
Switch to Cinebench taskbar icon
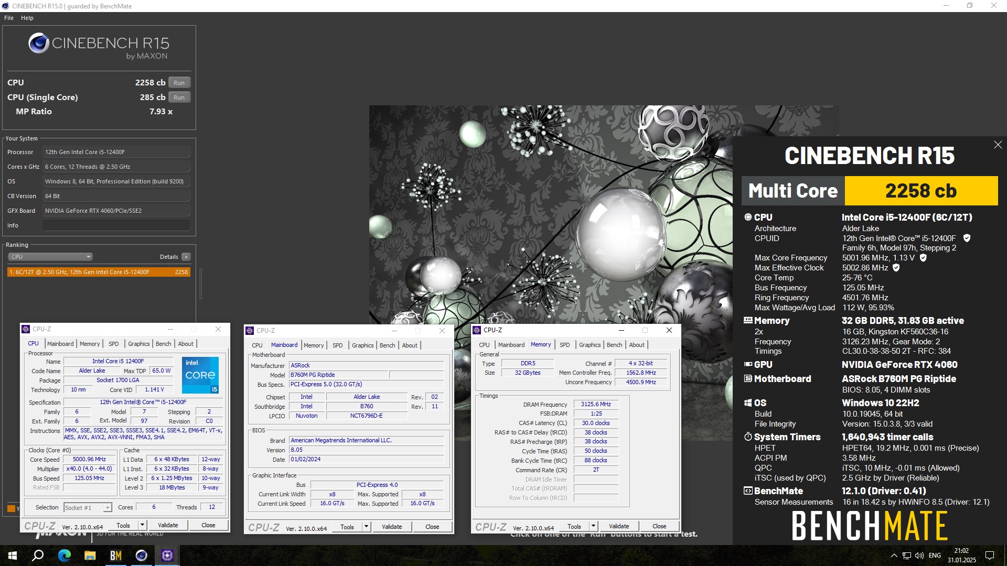pos(142,556)
